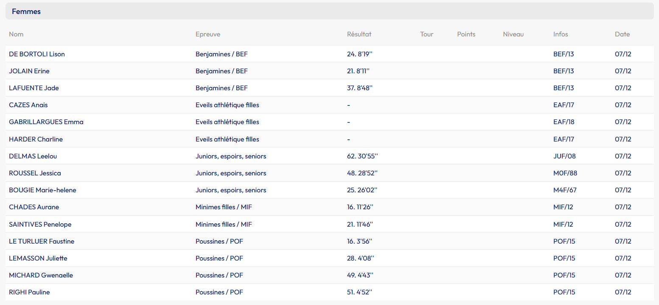
Task: Click the Date column header
Action: 622,34
